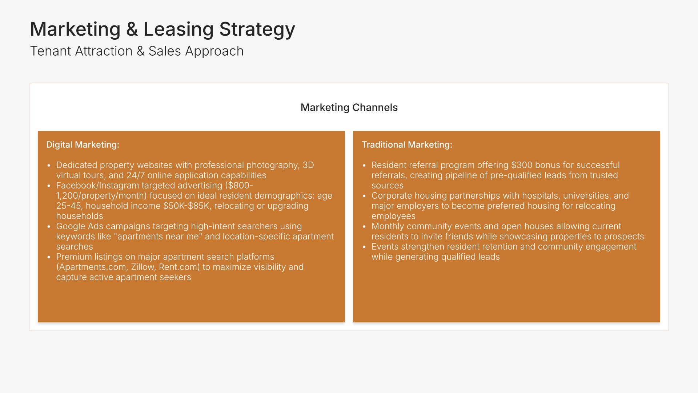Click the Facebook/Instagram targeted advertising bullet
Viewport: 698px width, 393px height.
pos(194,201)
